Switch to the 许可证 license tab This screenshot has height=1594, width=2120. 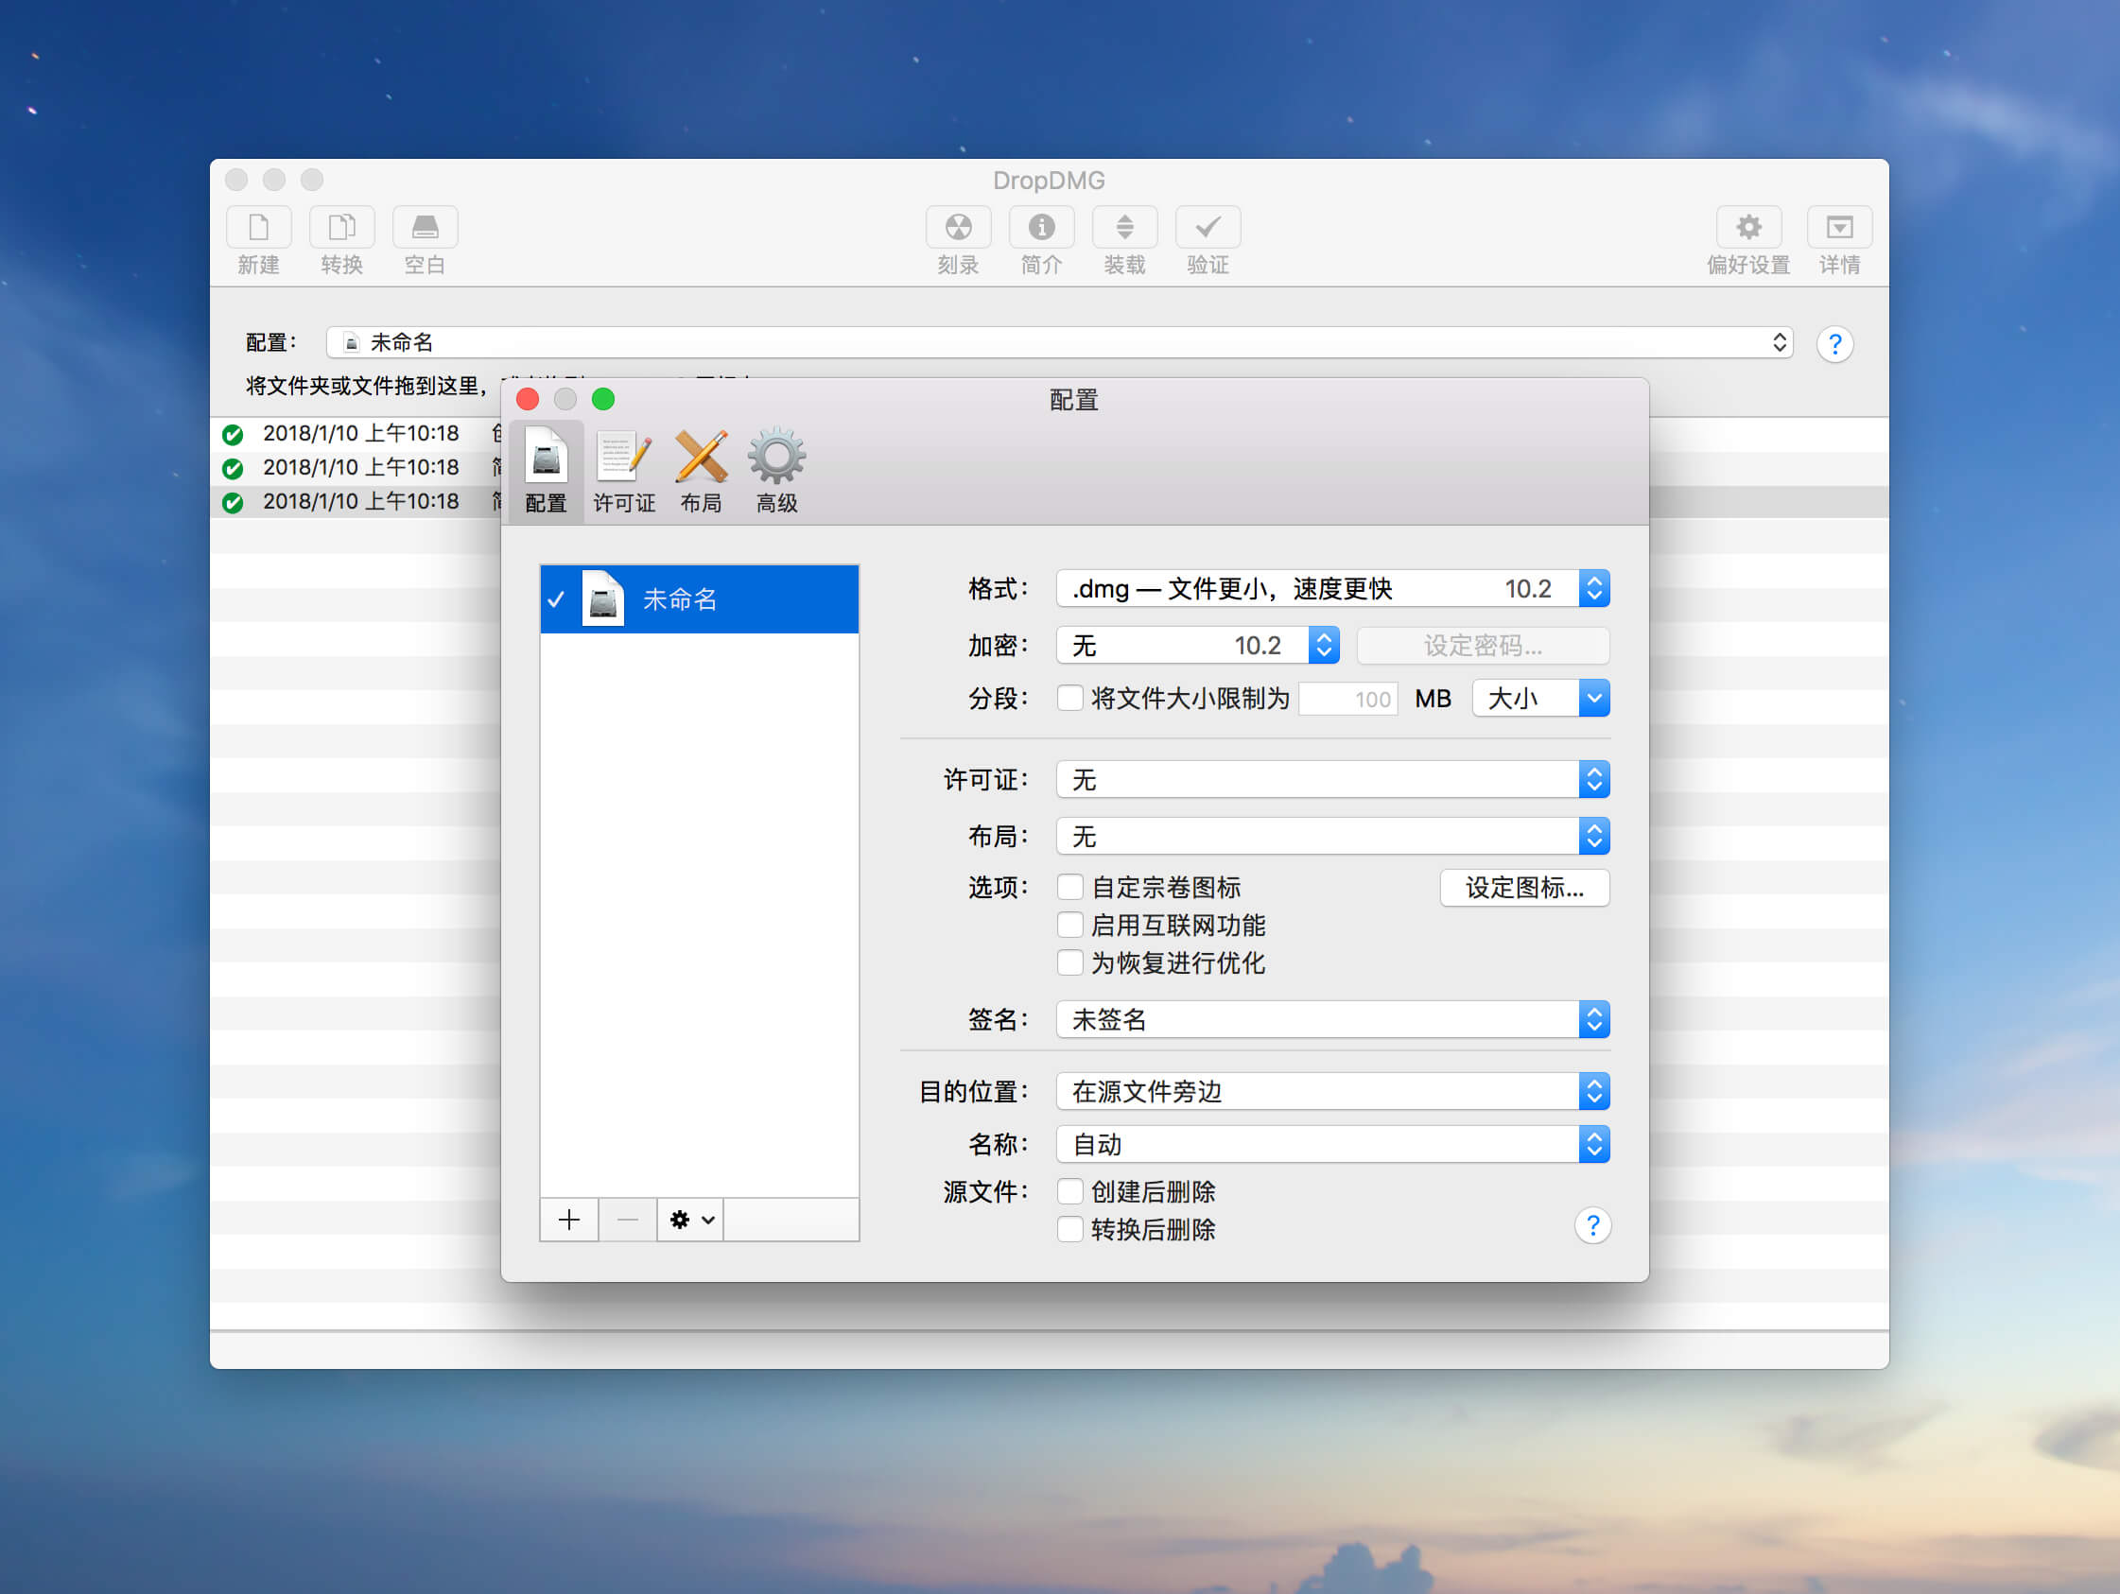pos(624,470)
